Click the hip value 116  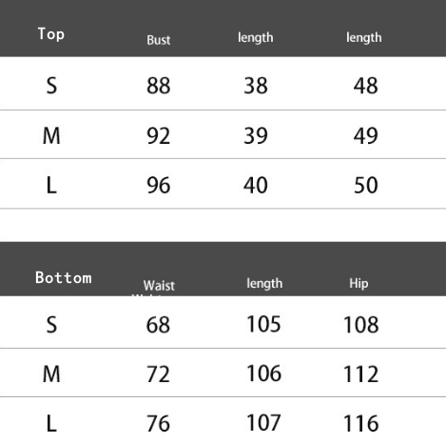[x=361, y=423]
